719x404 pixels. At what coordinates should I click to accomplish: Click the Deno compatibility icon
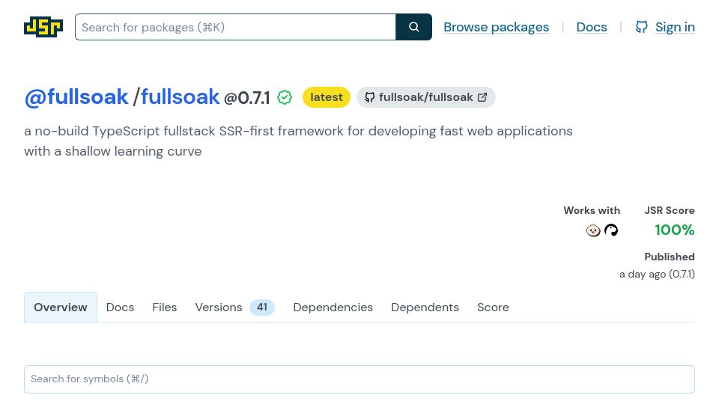click(x=611, y=230)
